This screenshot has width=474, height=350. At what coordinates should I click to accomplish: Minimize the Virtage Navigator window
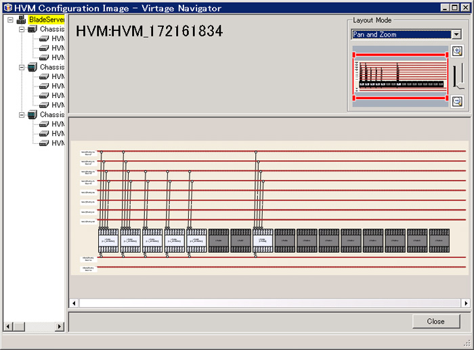[444, 7]
